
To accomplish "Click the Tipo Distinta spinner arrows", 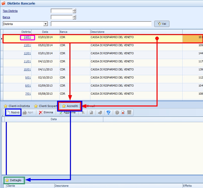I will (x=74, y=11).
